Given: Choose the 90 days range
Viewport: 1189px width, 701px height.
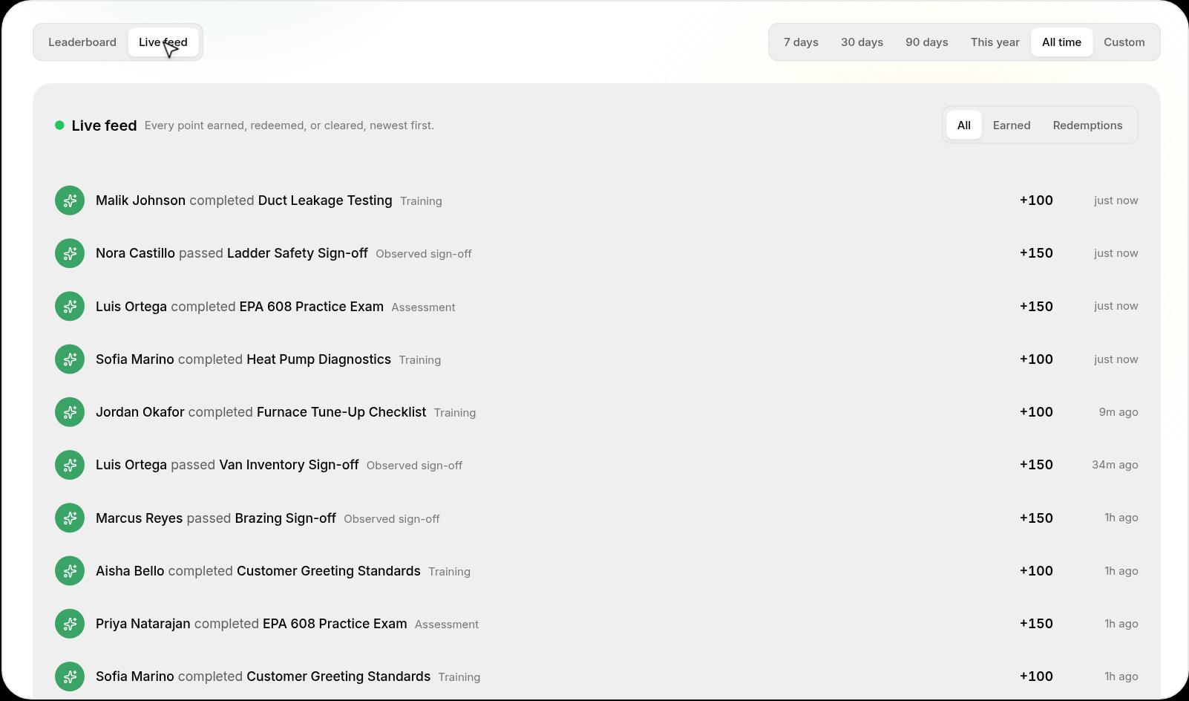Looking at the screenshot, I should click(x=926, y=42).
